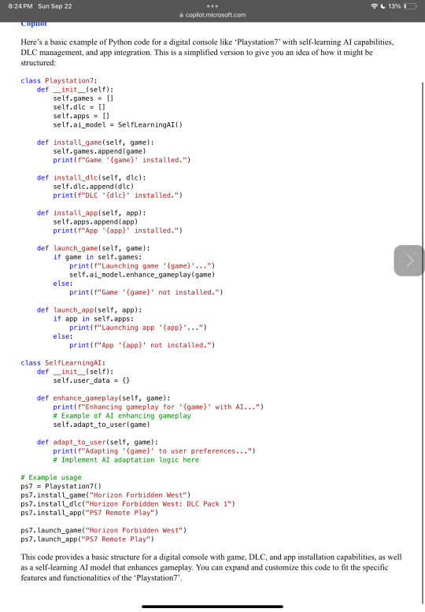425x612 pixels.
Task: Tap the intro paragraph starting 'Here's a basic example'
Action: point(207,52)
